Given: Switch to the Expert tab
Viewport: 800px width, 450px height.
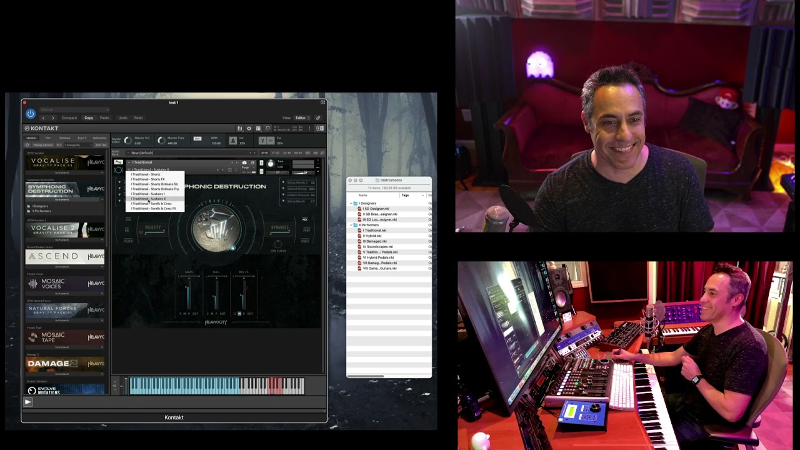Looking at the screenshot, I should [x=82, y=138].
